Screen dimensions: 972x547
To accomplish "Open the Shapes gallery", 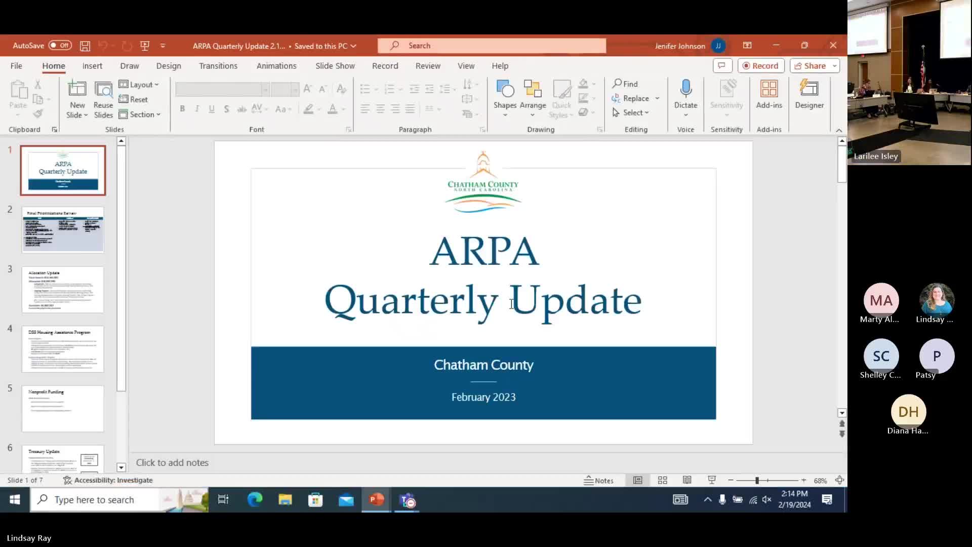I will [x=505, y=94].
